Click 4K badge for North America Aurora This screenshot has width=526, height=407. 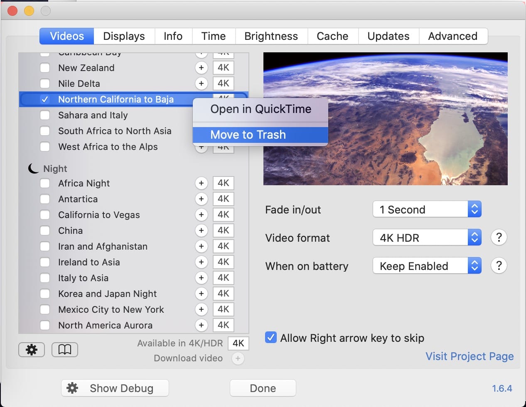tap(224, 325)
